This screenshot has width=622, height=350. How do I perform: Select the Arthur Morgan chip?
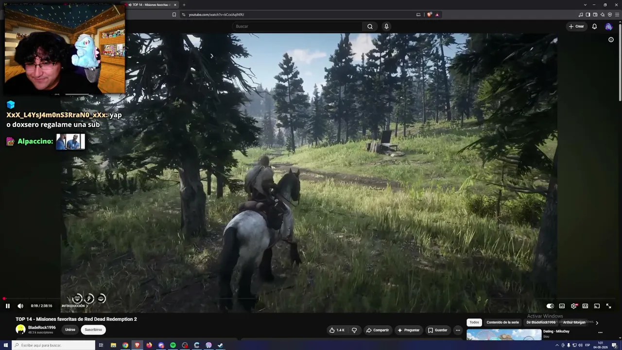point(574,322)
